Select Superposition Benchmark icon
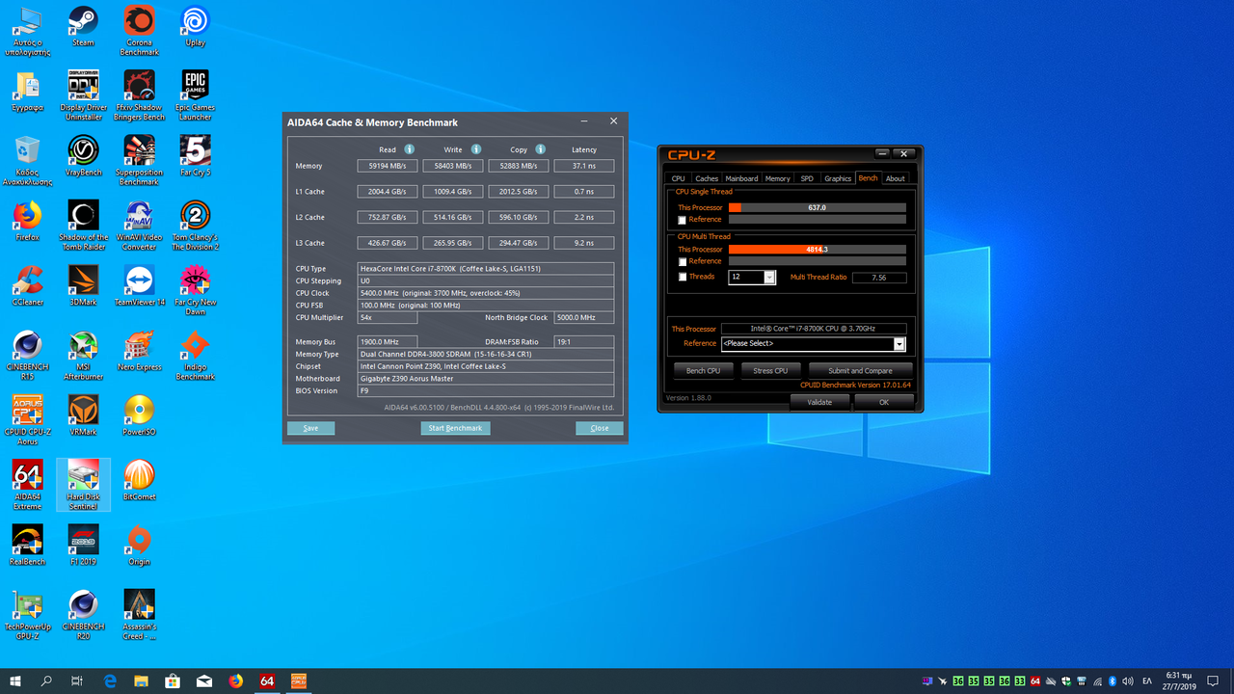This screenshot has width=1234, height=694. (x=139, y=160)
